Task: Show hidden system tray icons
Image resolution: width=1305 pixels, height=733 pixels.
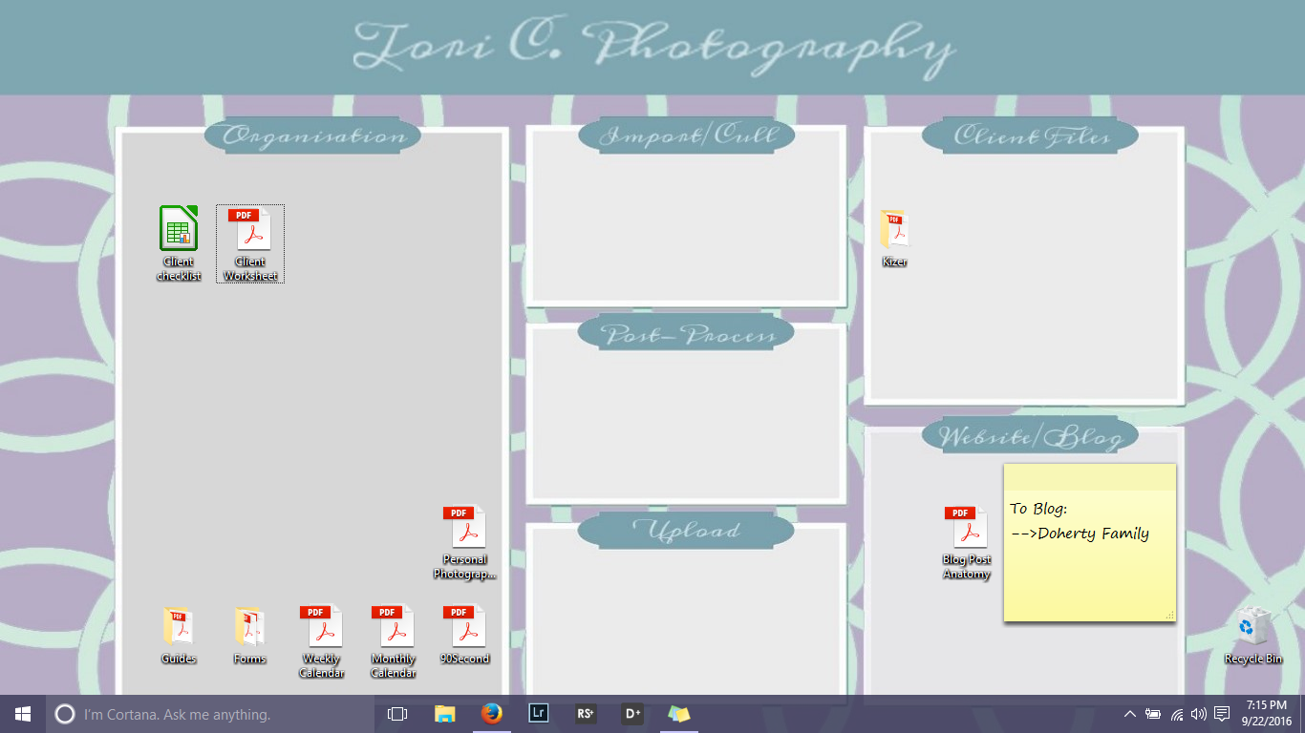Action: coord(1130,714)
